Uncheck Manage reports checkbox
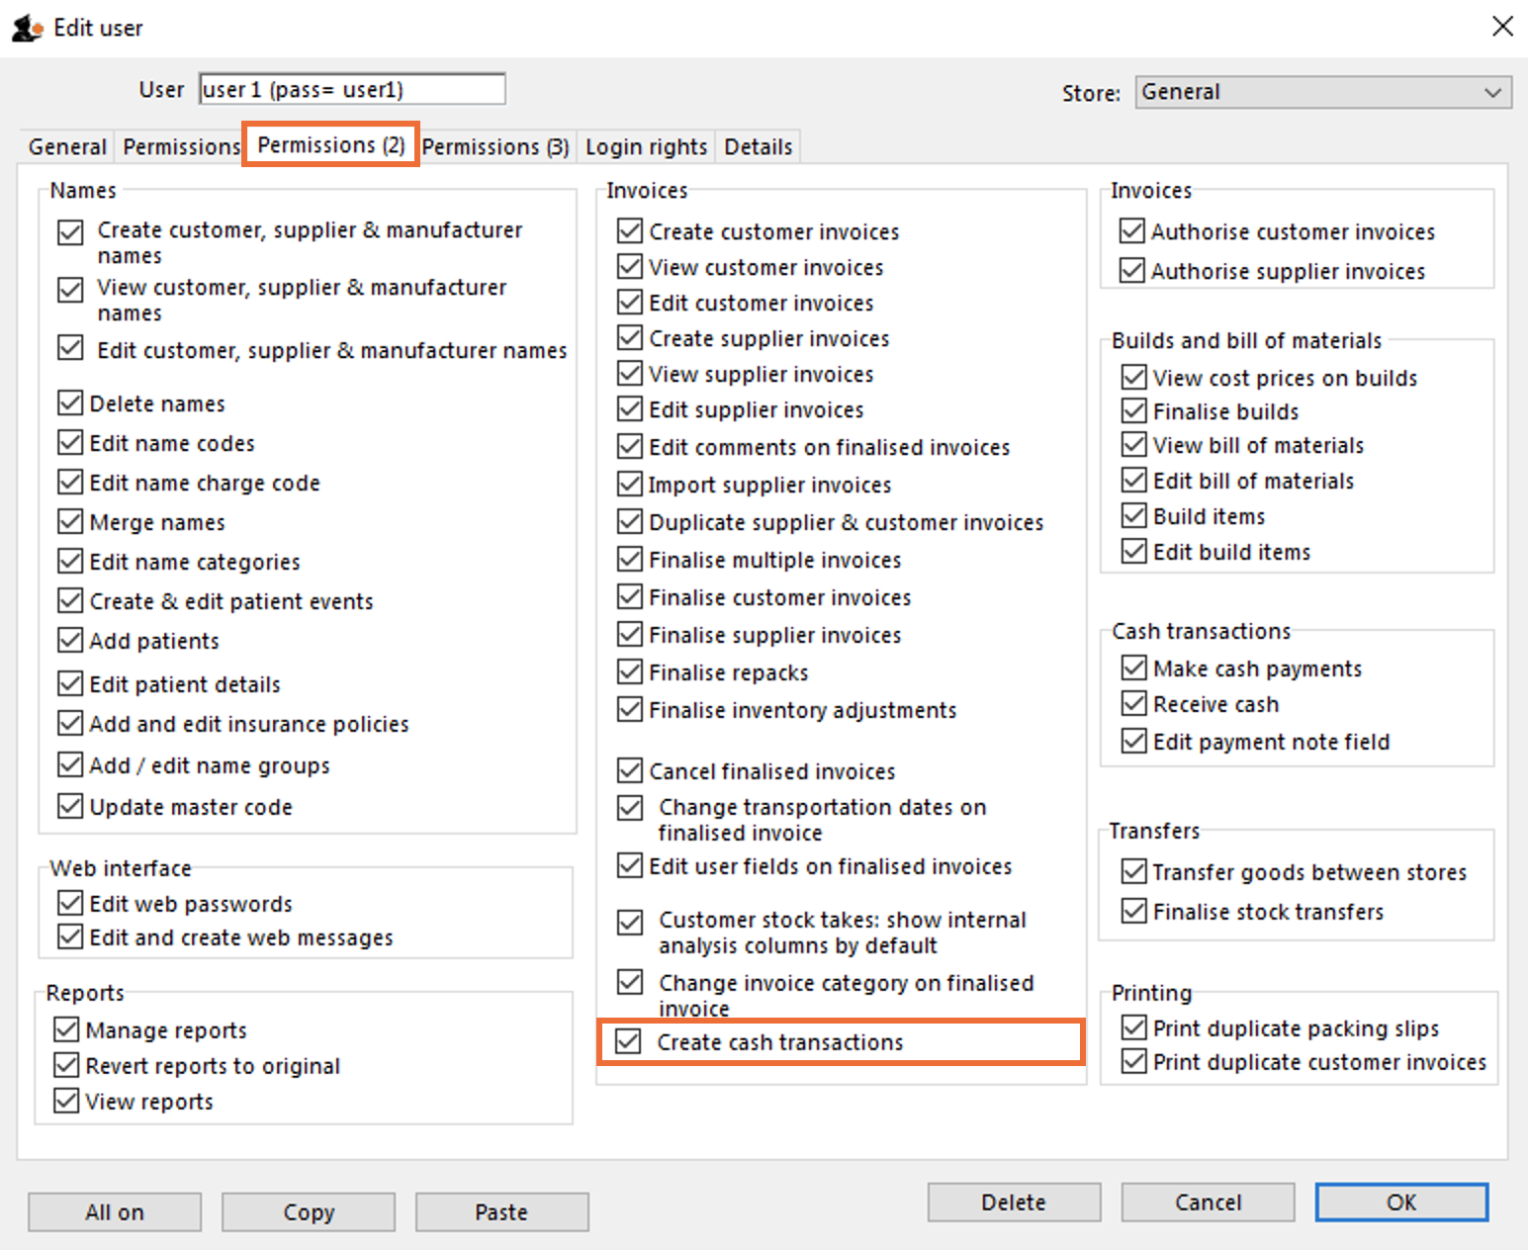 point(66,1029)
